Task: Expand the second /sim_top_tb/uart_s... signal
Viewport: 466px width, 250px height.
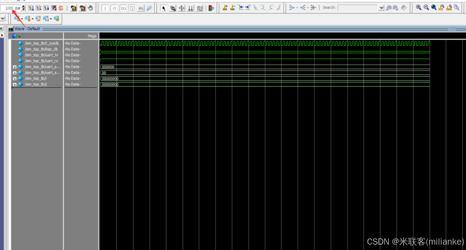Action: [x=14, y=73]
